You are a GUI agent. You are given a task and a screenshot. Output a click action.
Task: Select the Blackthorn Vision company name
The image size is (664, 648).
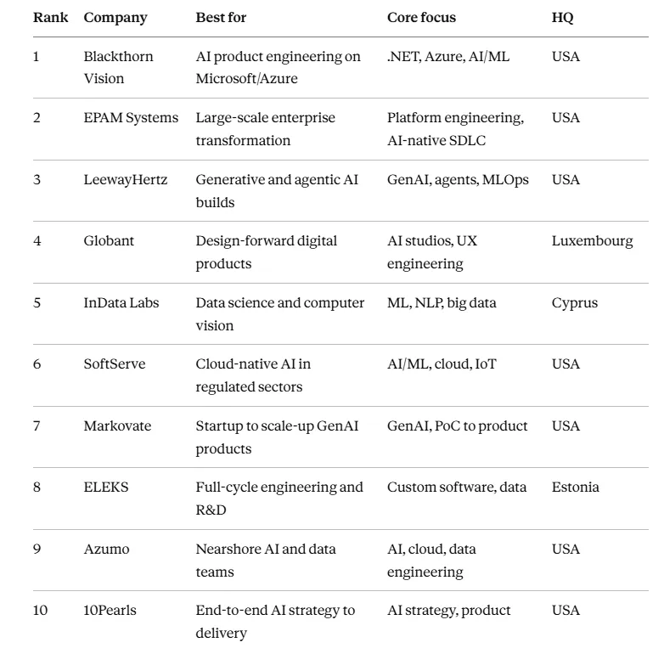118,67
